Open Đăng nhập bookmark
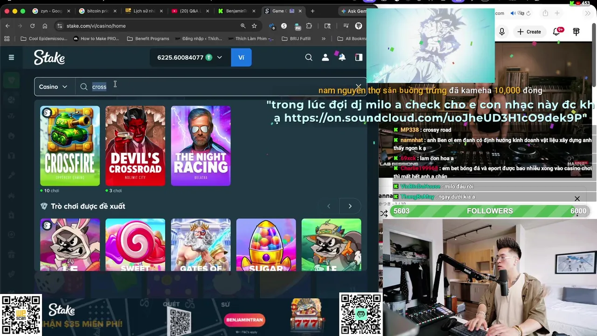Screen dimensions: 597x336 coord(198,39)
